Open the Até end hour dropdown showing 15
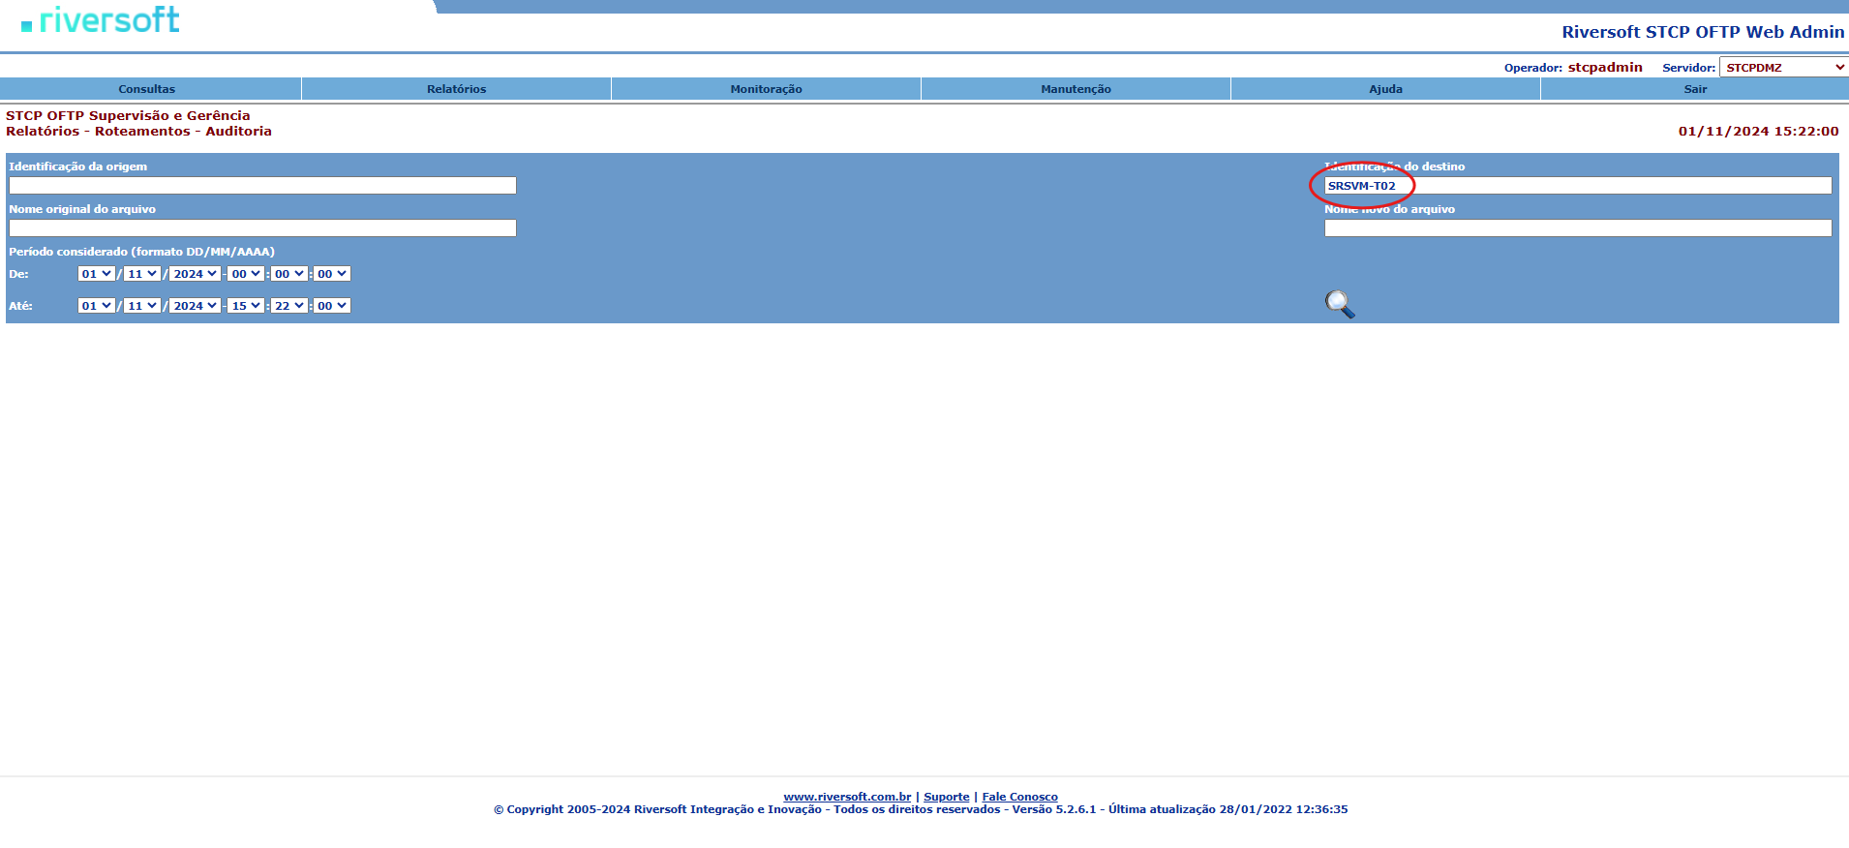 pos(246,306)
